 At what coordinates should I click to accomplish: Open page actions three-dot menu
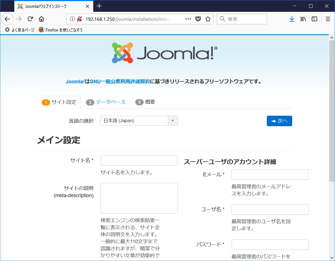[188, 19]
